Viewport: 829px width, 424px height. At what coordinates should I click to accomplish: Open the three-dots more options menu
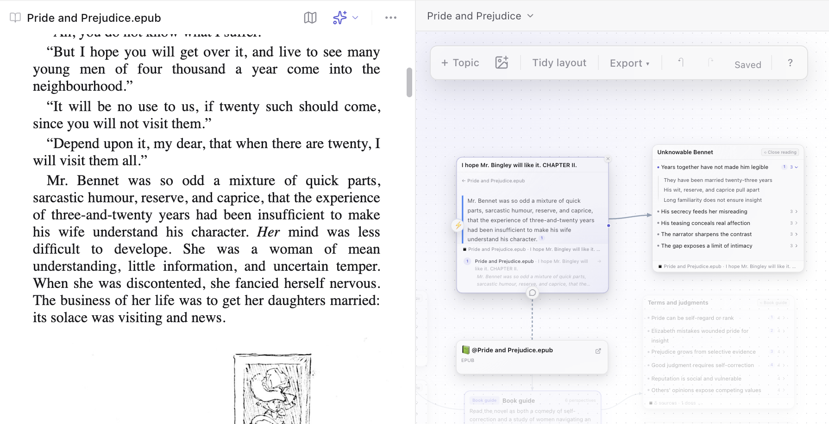tap(391, 18)
